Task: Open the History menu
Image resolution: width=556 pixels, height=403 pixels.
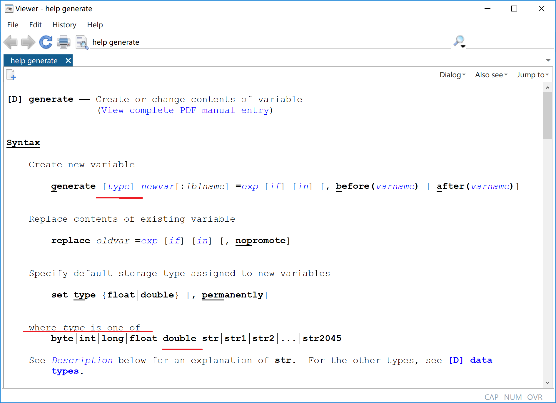Action: pos(64,25)
